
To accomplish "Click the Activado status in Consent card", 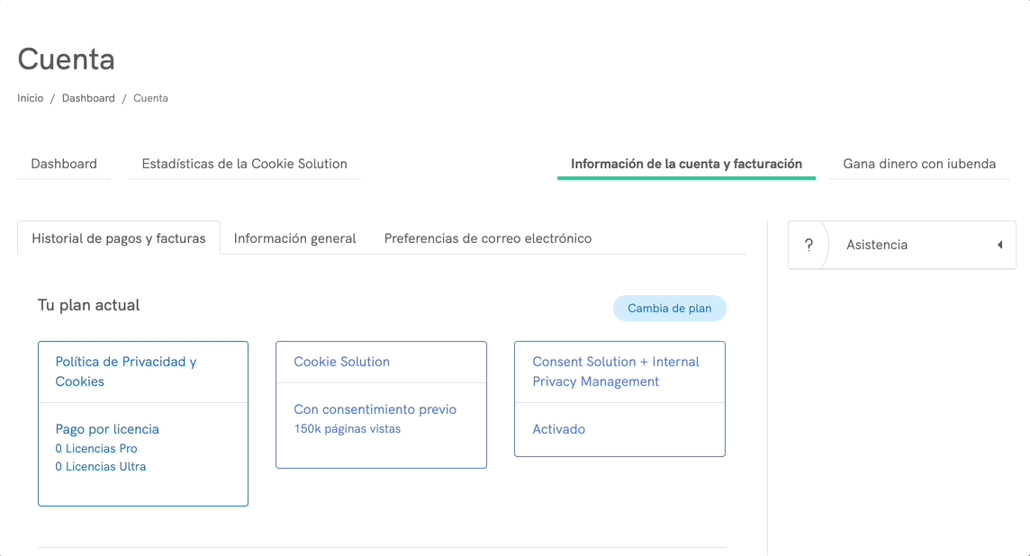I will (558, 429).
